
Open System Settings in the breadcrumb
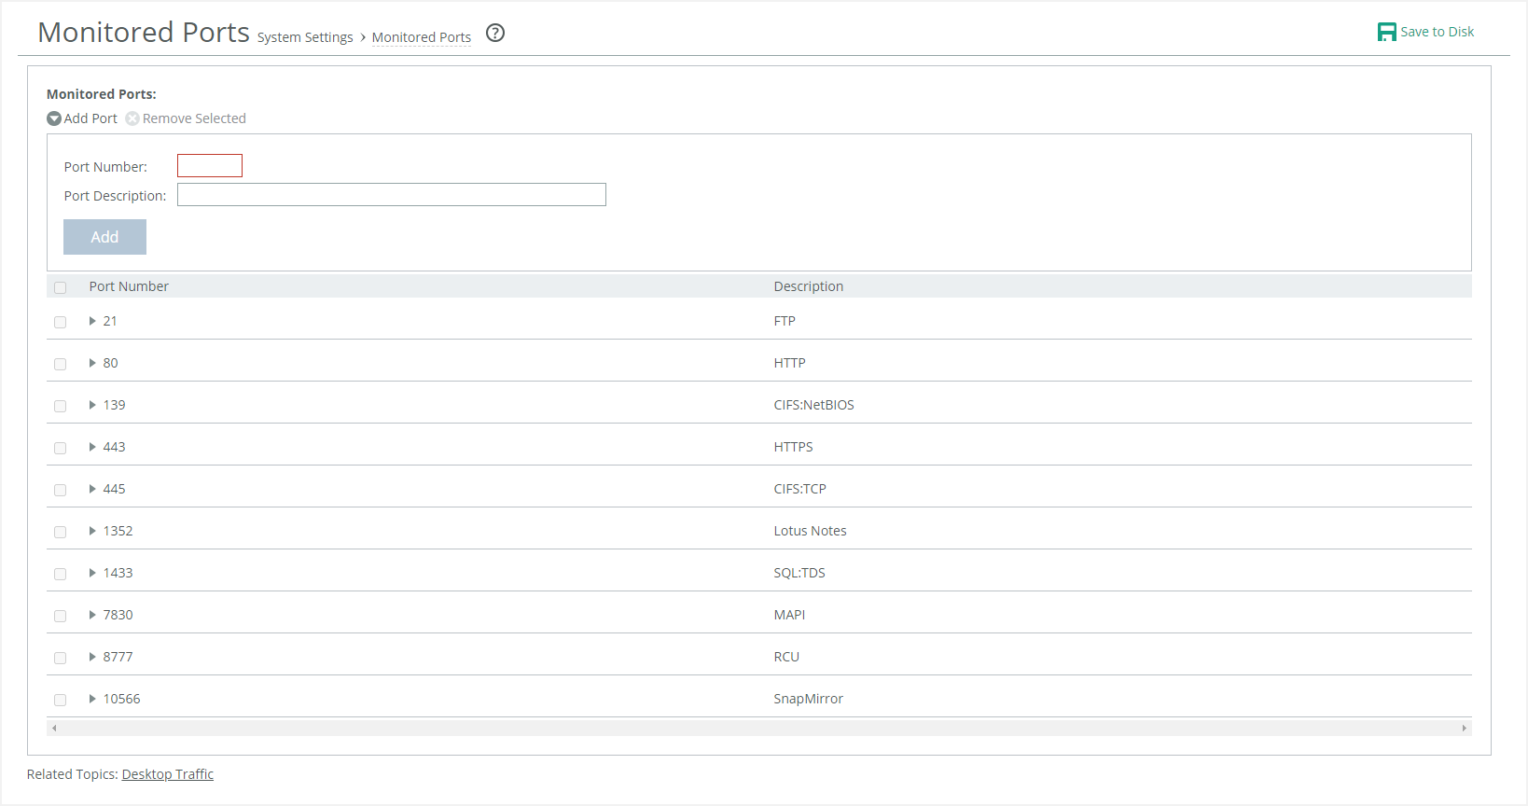305,37
